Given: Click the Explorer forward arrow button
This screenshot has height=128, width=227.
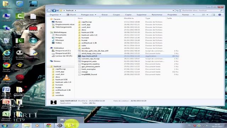Looking at the screenshot, I should [x=54, y=10].
